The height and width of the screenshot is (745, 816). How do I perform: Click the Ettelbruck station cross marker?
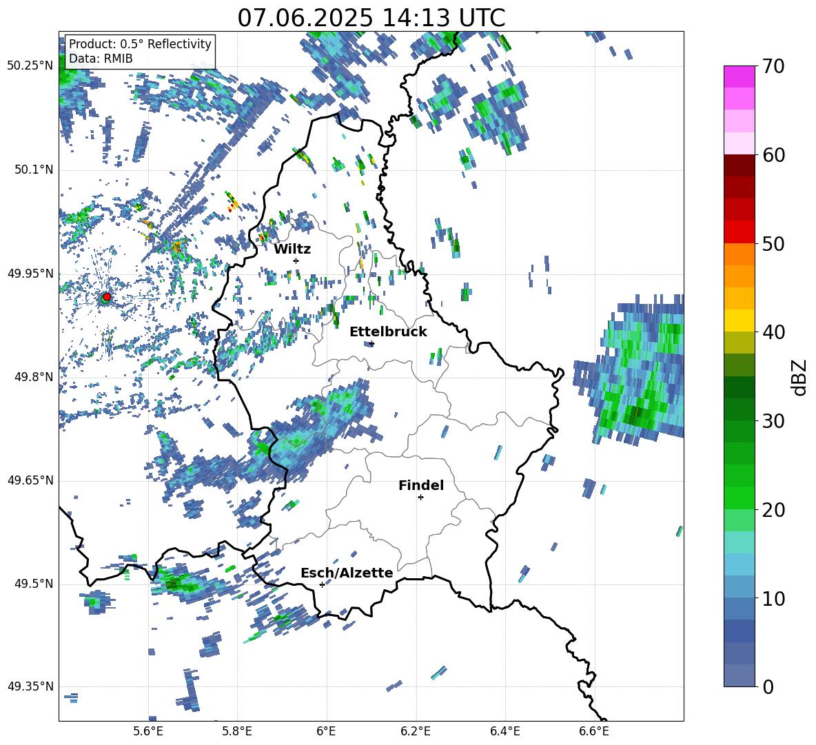pos(371,343)
